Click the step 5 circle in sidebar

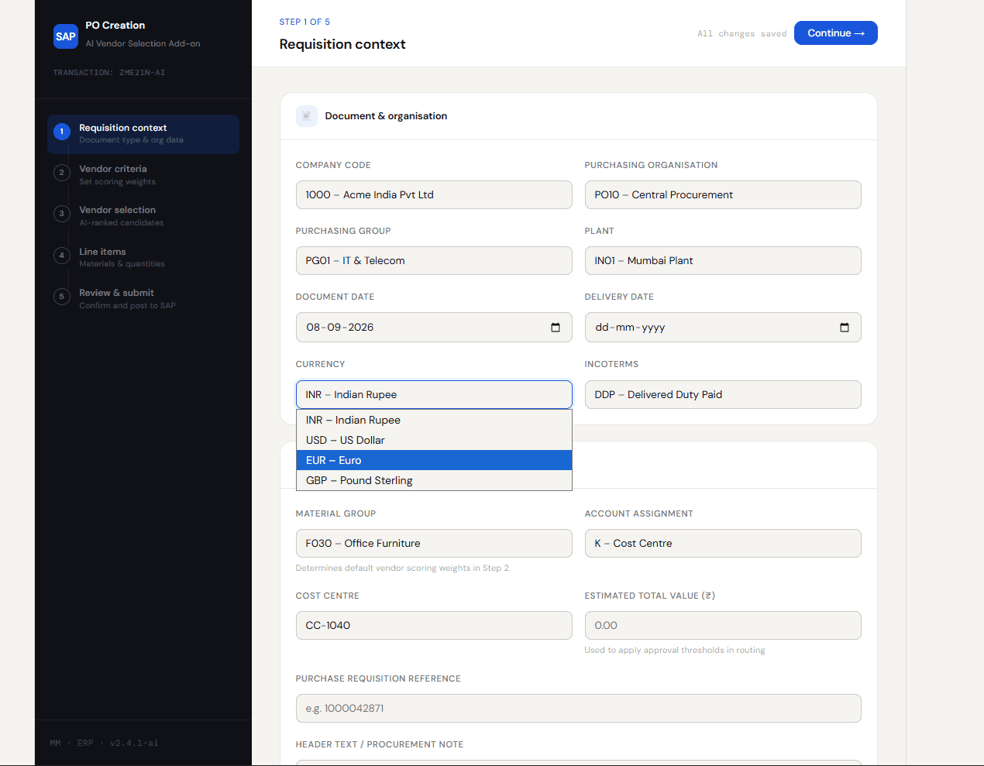62,297
